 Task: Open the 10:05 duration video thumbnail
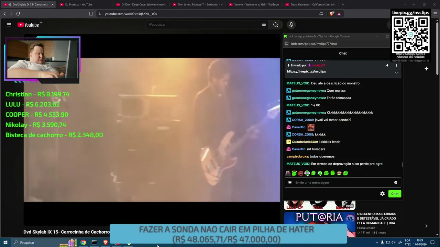pos(320,205)
